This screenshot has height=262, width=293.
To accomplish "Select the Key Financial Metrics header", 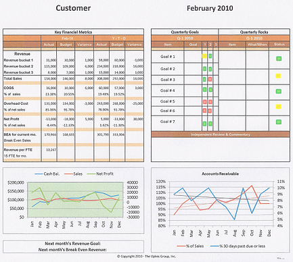I will coord(73,32).
